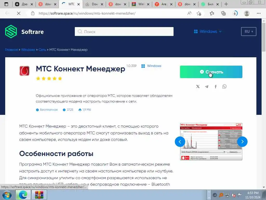Click the search field Поиск
Image resolution: width=266 pixels, height=200 pixels.
click(x=124, y=32)
